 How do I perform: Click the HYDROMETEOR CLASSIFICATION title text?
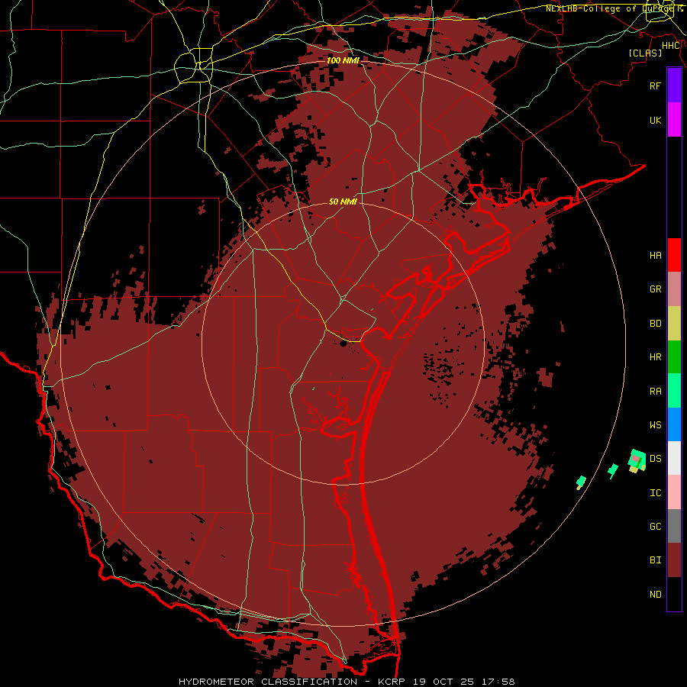click(x=268, y=682)
